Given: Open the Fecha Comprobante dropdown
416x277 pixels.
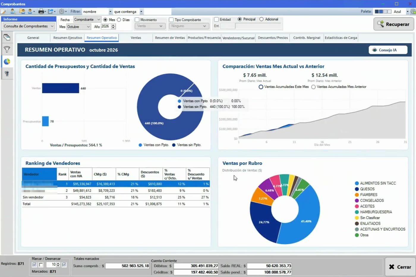Looking at the screenshot, I should coord(87,20).
